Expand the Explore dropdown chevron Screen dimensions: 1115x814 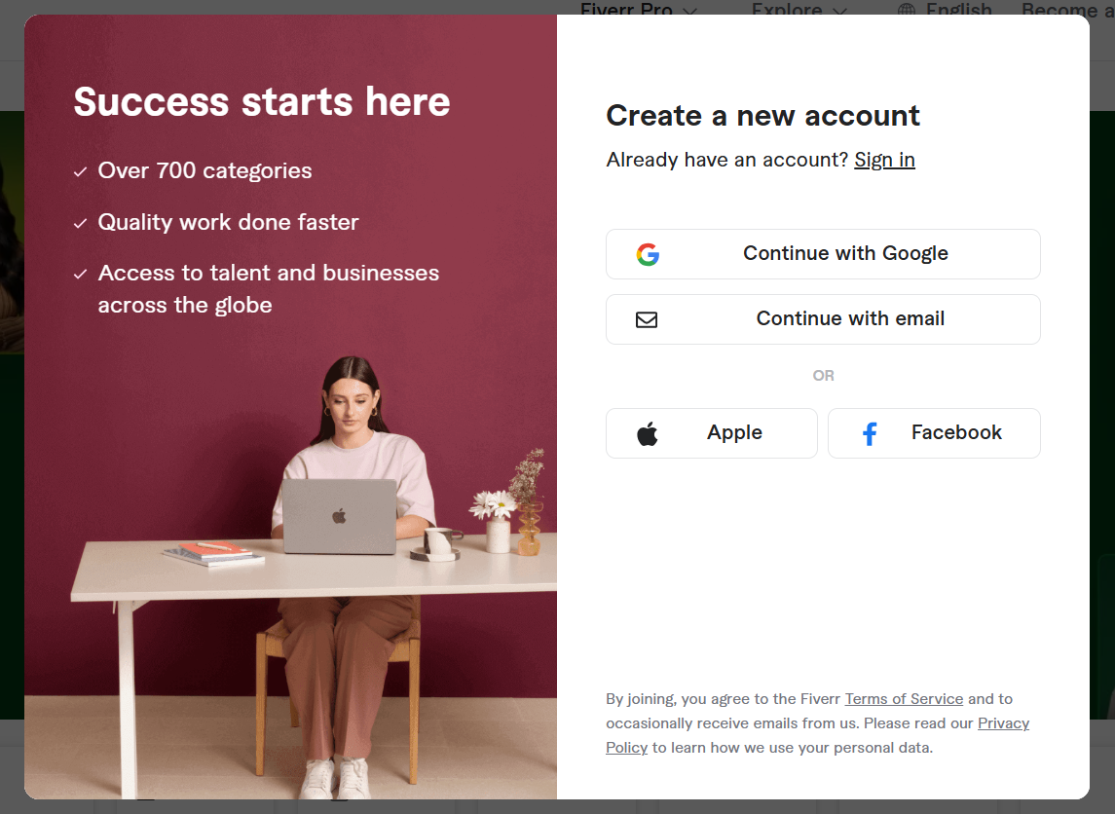point(839,10)
